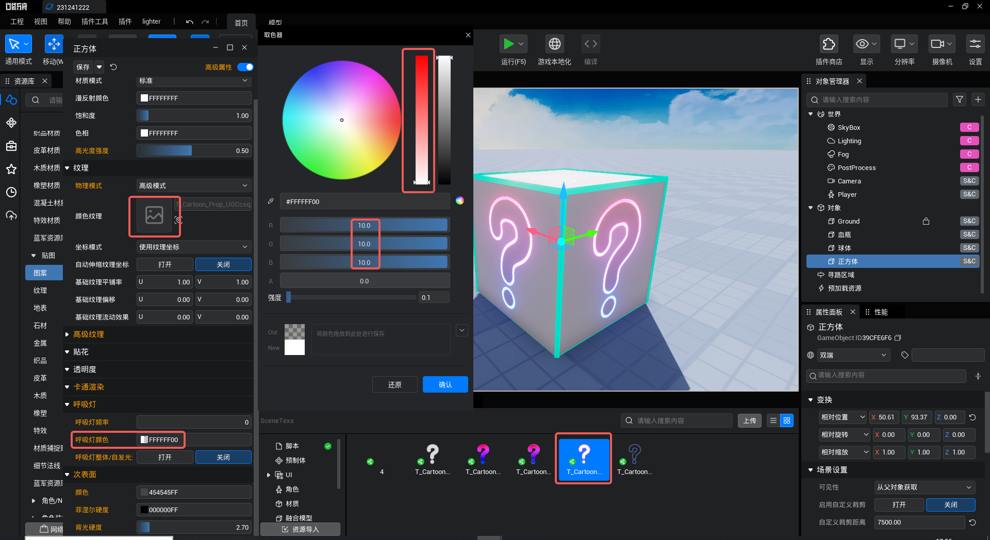Click the lock icon on Ground row
This screenshot has height=540, width=990.
coord(926,221)
